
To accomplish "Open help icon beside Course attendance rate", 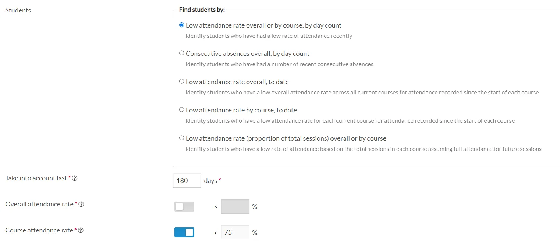I will pos(81,230).
